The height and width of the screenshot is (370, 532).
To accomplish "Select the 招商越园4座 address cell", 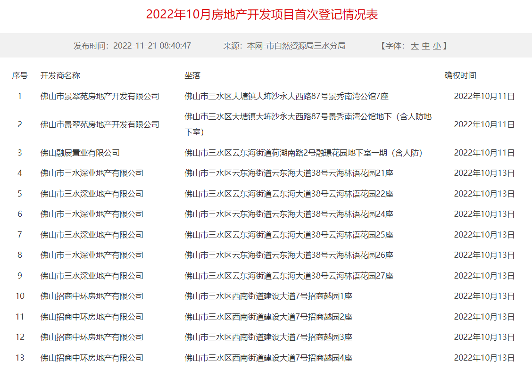I will click(268, 358).
